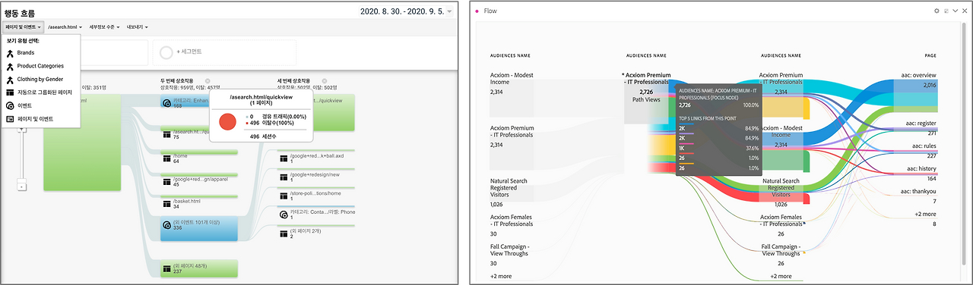Click the red circle in quickview tooltip
This screenshot has width=973, height=285.
228,121
